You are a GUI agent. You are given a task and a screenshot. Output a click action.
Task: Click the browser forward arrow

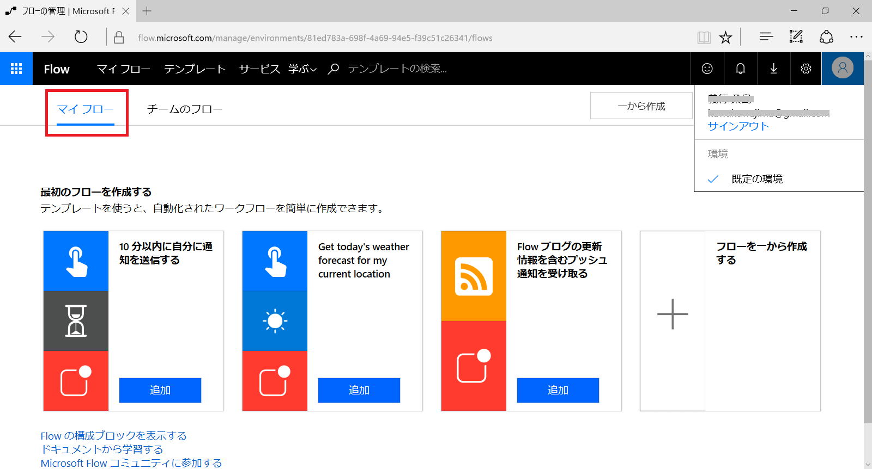point(48,37)
